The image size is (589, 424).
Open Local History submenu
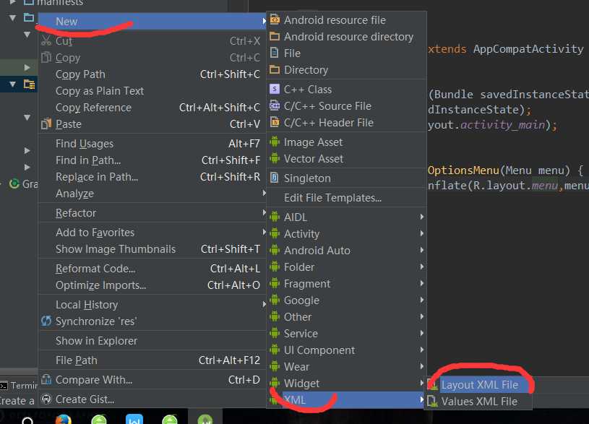point(152,305)
